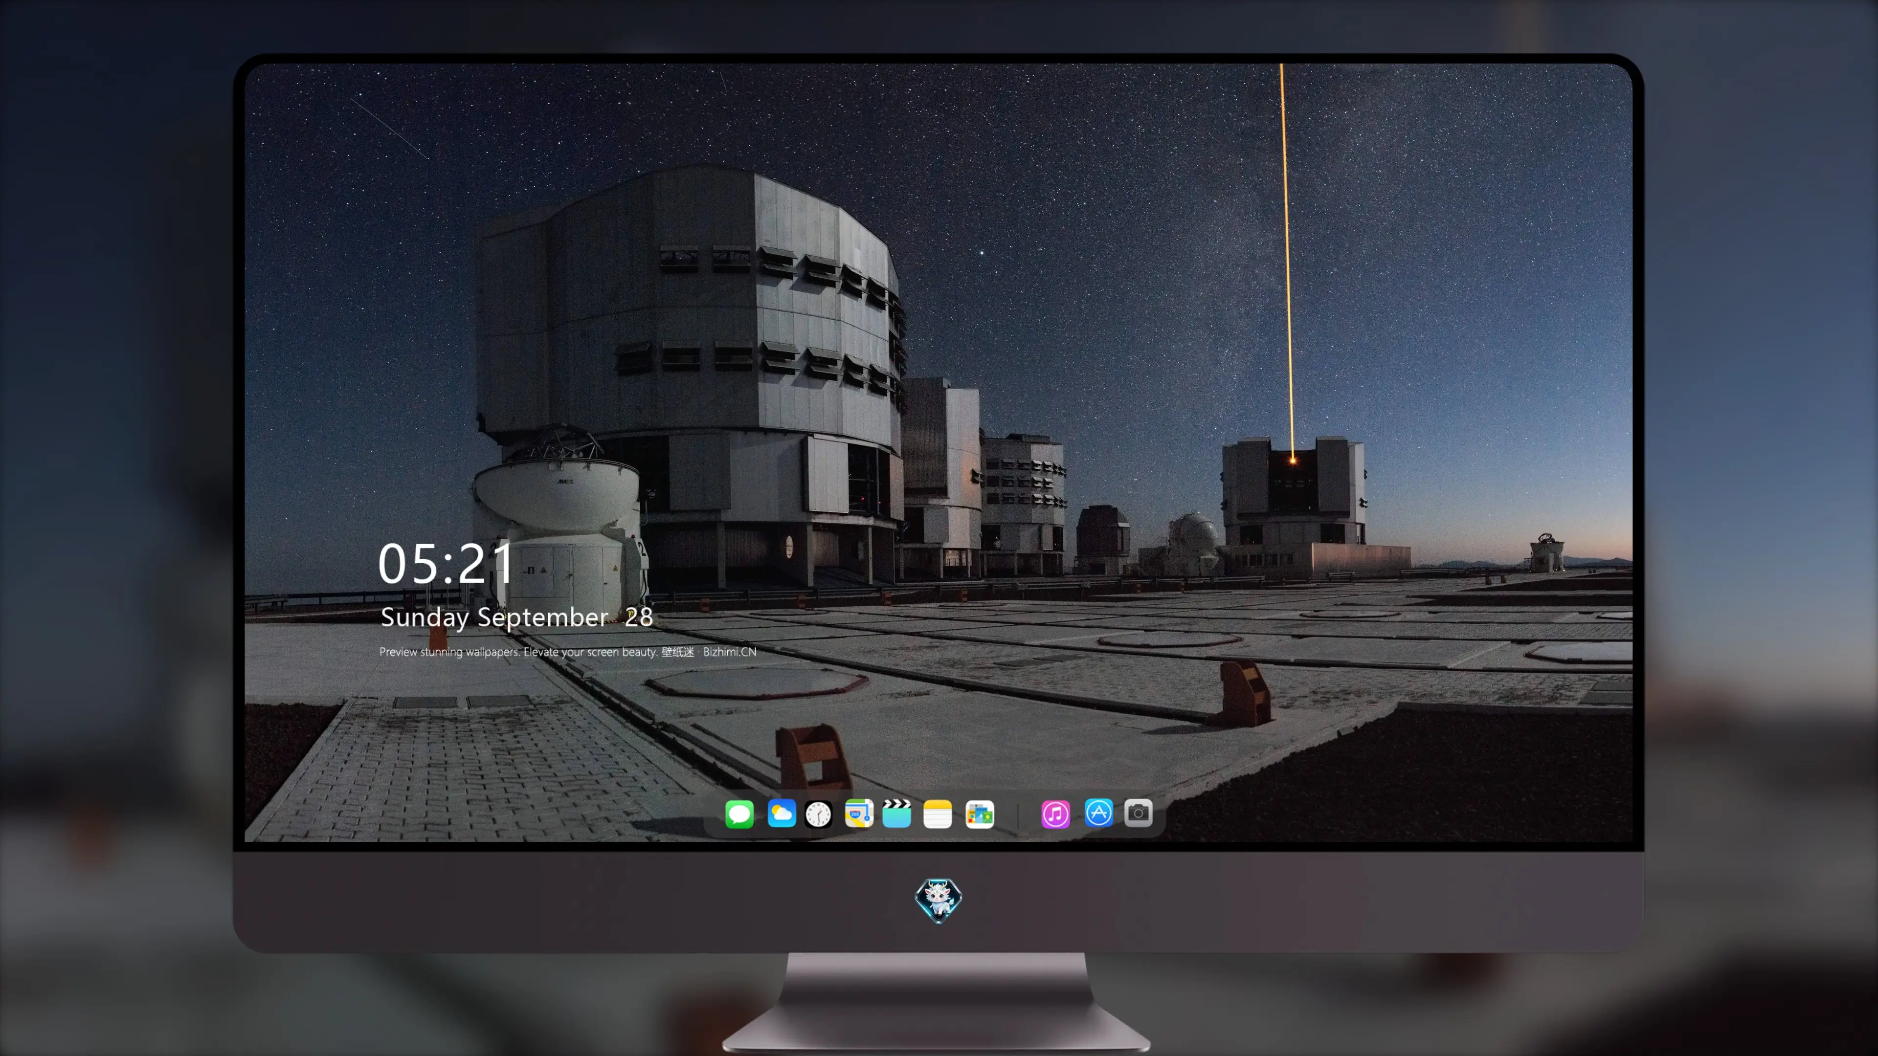Launch the Maps app from the dock
The image size is (1878, 1056).
pos(859,814)
